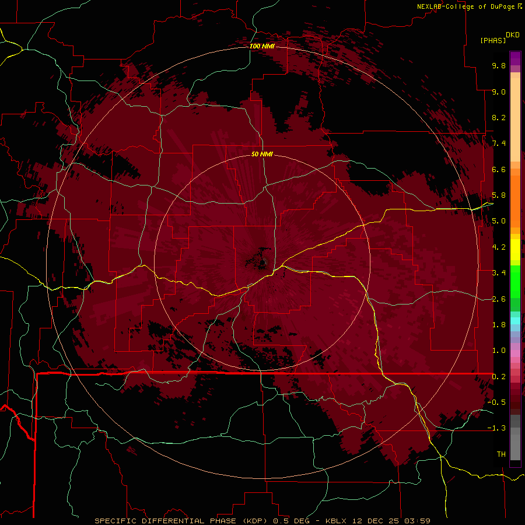The height and width of the screenshot is (525, 525).
Task: Click the yellow segment of the color bar
Action: pyautogui.click(x=515, y=250)
